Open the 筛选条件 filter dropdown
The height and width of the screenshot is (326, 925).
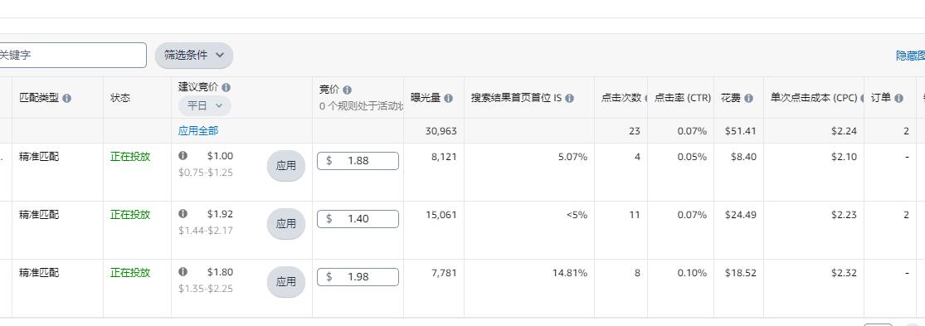[x=194, y=56]
